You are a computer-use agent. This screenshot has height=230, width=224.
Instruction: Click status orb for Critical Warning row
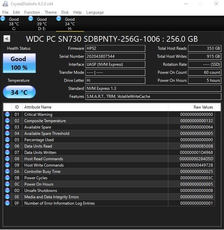[x=7, y=114]
